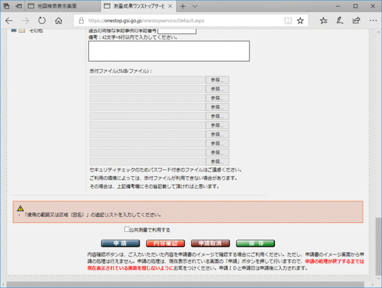Open the set-aside tabs view icon

[7, 6]
